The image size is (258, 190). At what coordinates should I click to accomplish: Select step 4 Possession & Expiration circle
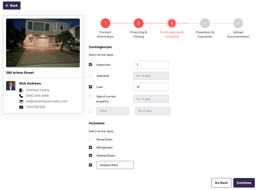pyautogui.click(x=205, y=23)
